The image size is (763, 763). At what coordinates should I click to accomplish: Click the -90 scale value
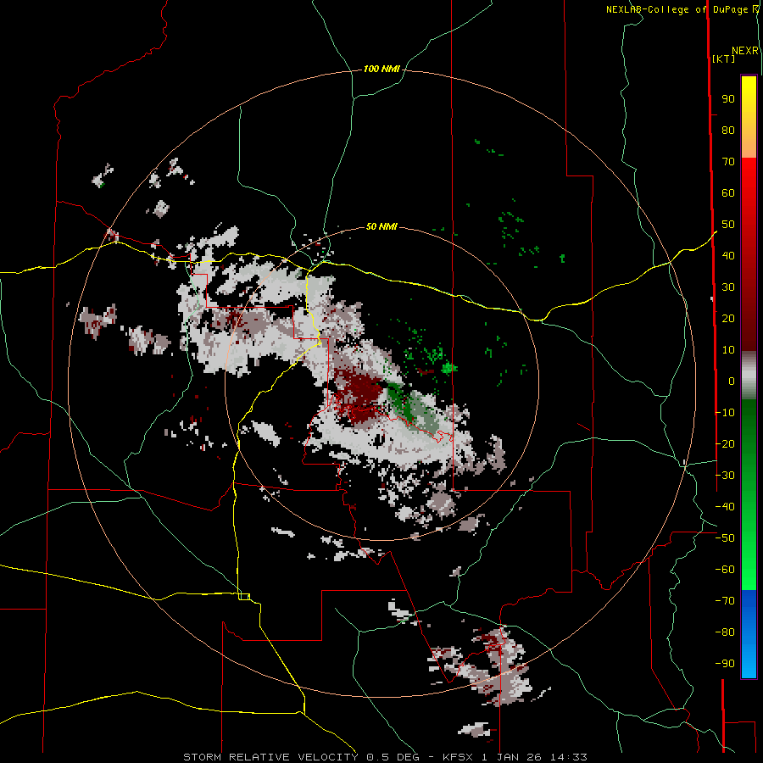[x=725, y=664]
